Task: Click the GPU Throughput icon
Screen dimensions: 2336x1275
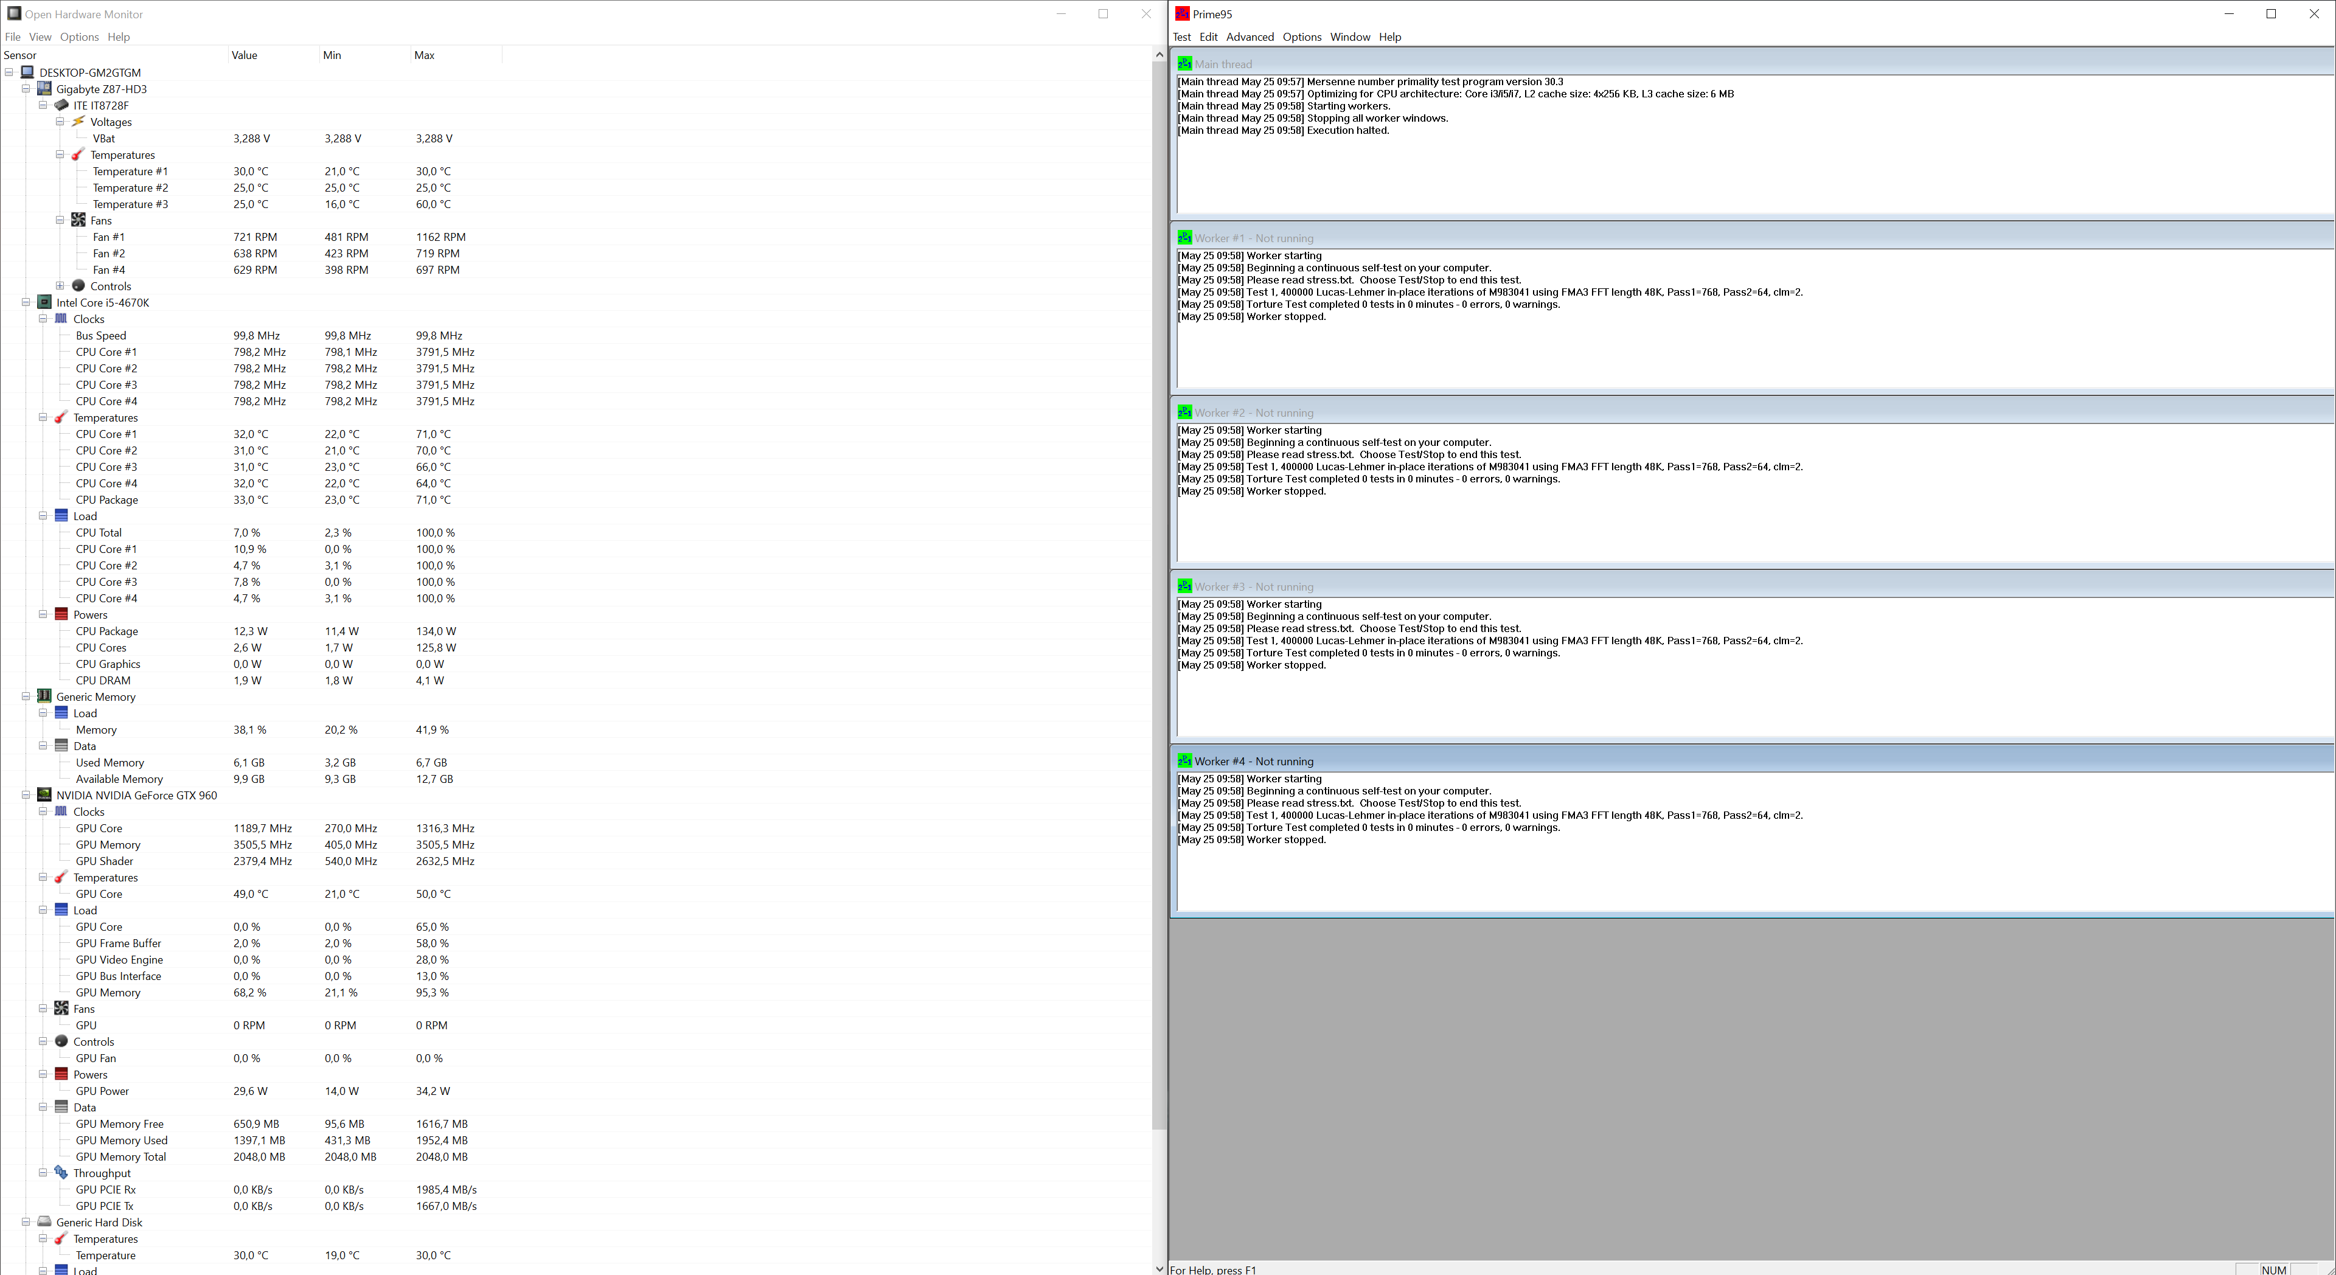Action: [61, 1173]
